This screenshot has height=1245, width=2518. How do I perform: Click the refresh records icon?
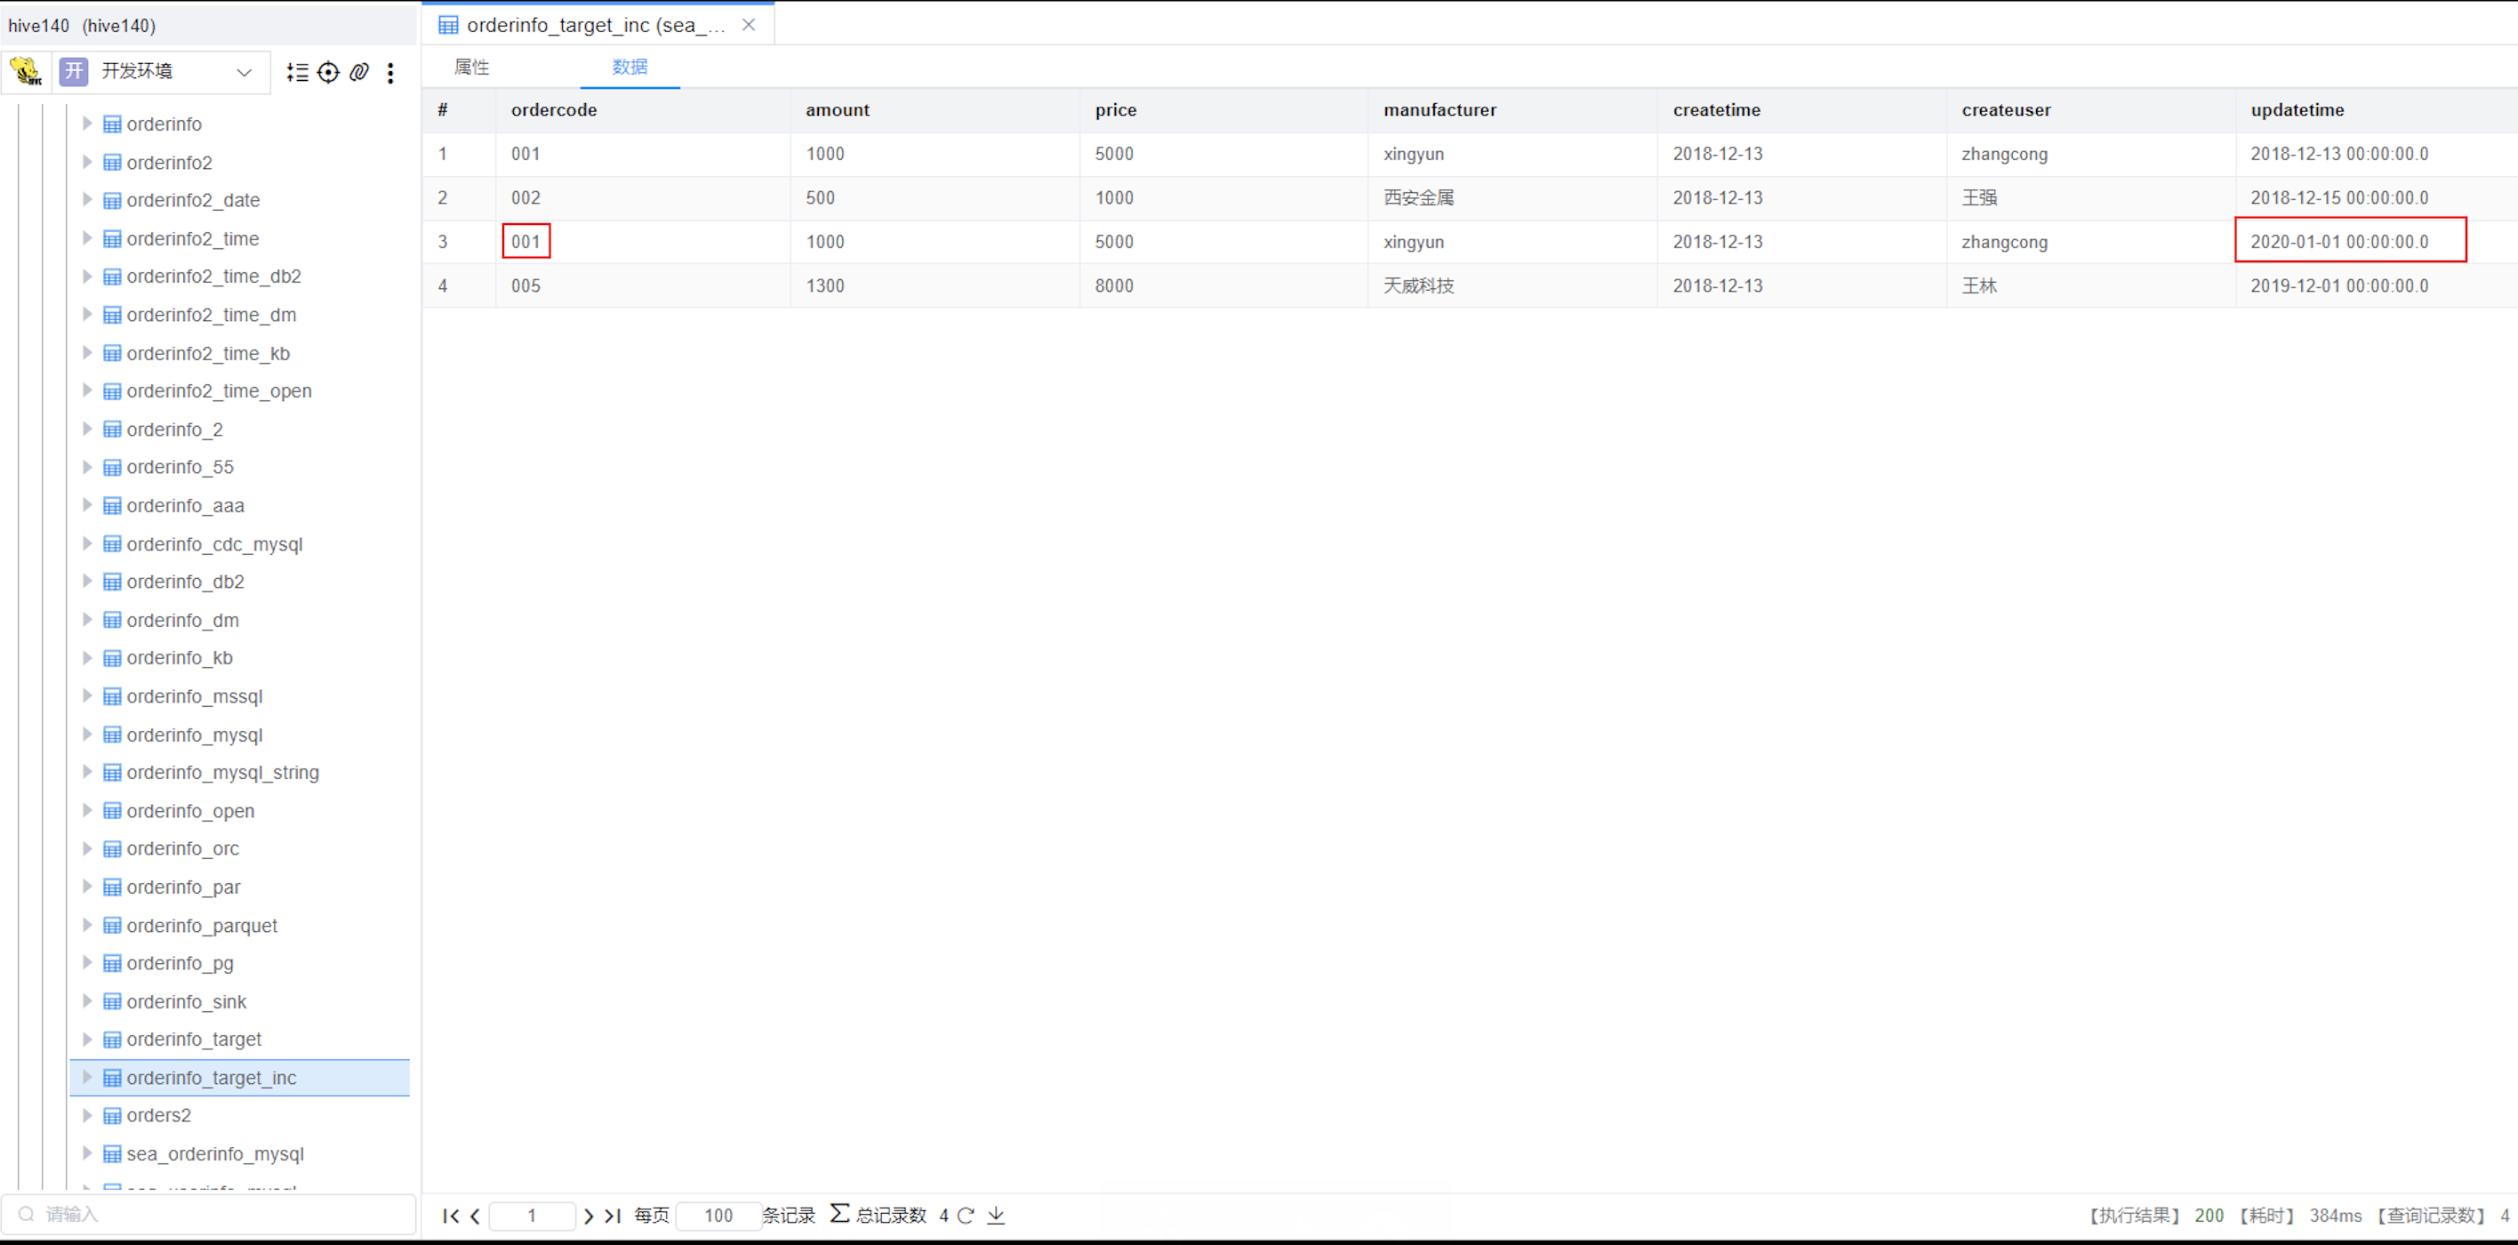click(966, 1215)
